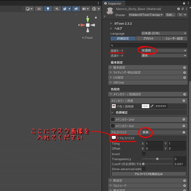191x191 pixels.
Task: Open gear menu for メインカラー / 透過 box
Action: pos(184,101)
